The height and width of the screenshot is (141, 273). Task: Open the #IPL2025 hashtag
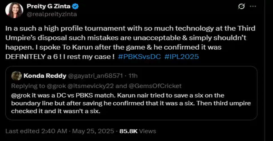(x=181, y=56)
